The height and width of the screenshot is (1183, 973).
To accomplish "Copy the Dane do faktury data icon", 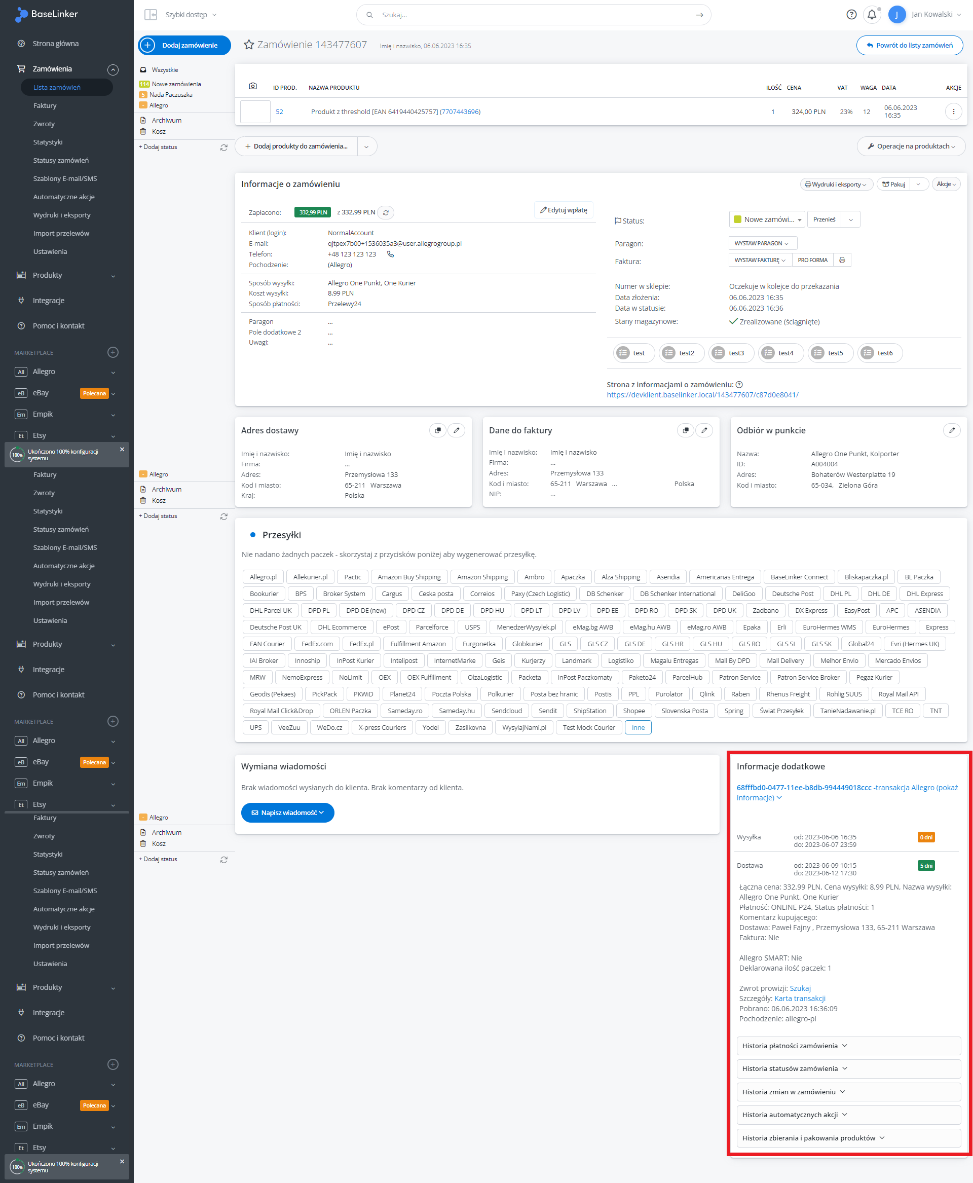I will [x=686, y=430].
